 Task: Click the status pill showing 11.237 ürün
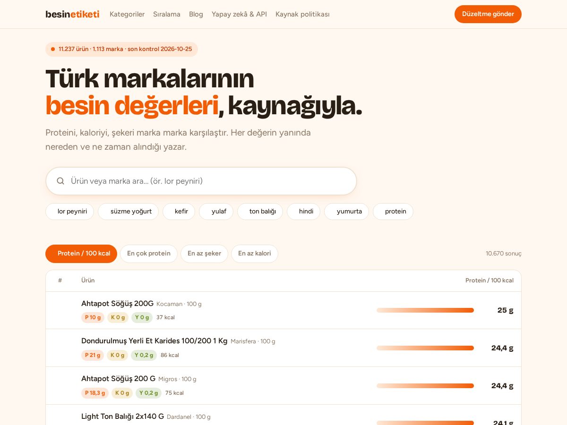pyautogui.click(x=121, y=49)
